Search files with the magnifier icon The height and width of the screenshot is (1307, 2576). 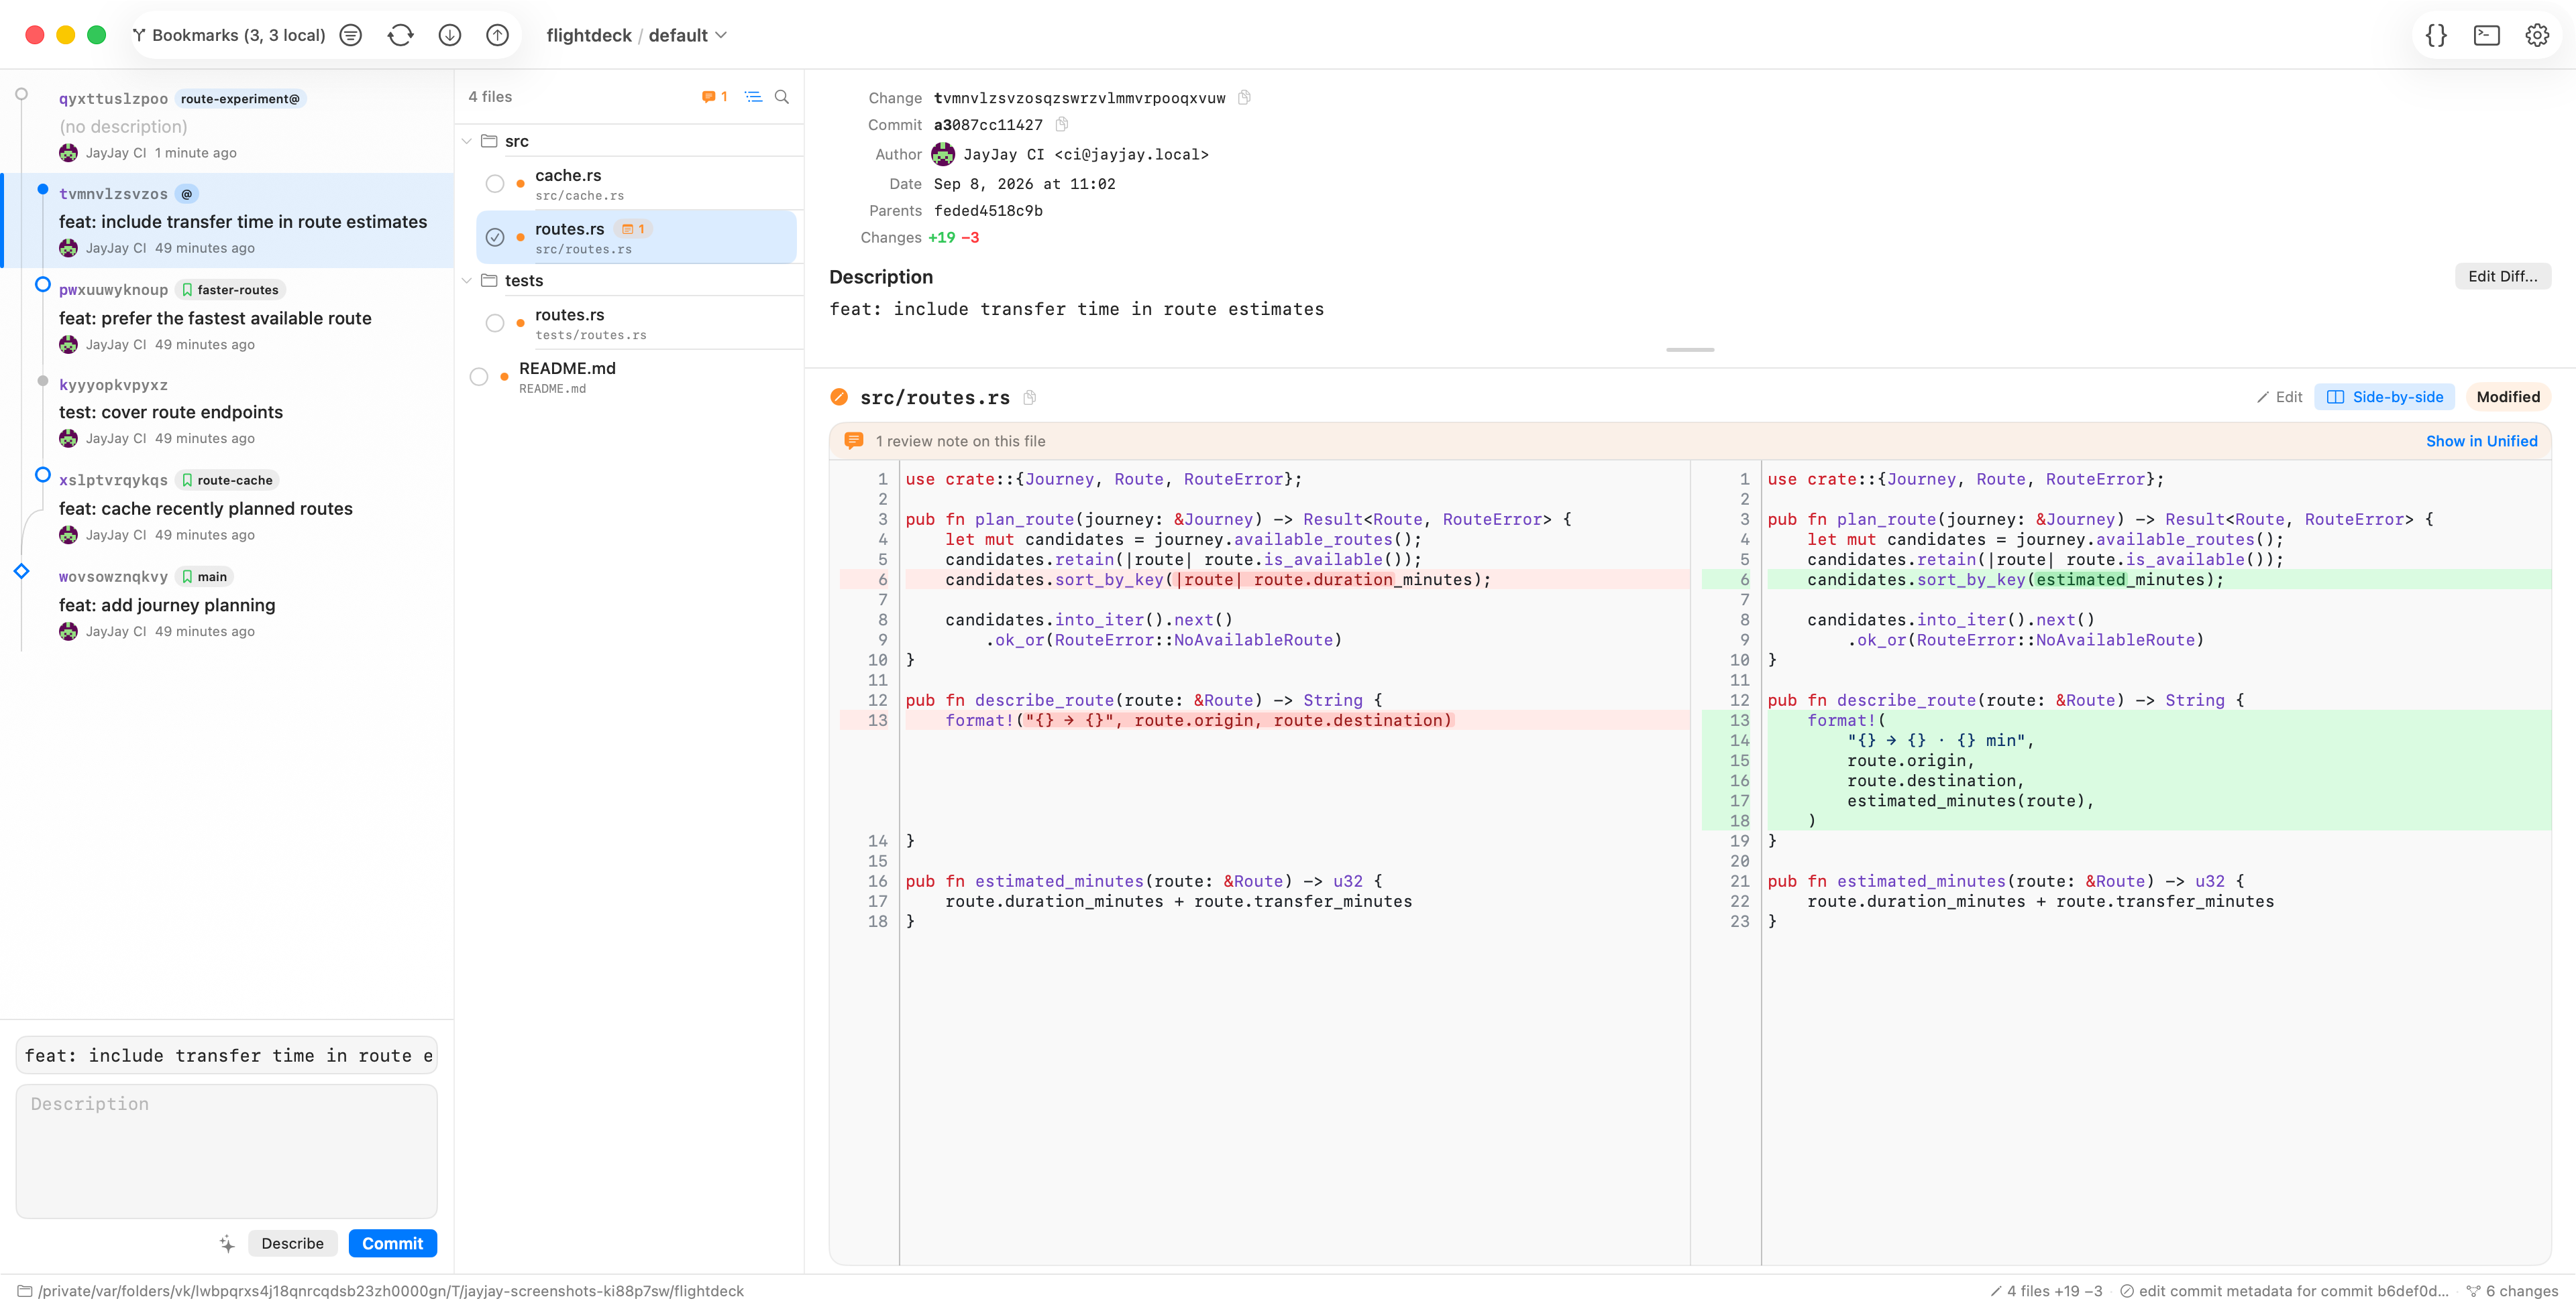tap(782, 97)
